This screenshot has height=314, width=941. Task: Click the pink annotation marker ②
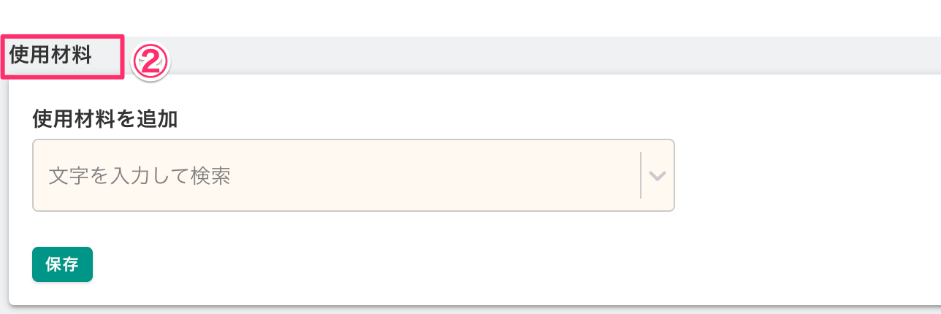(x=151, y=63)
